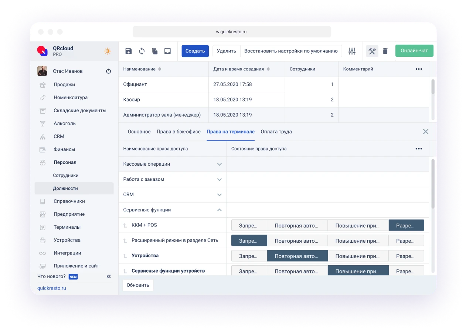The height and width of the screenshot is (332, 466).
Task: Click the access rights list vertical scrollbar
Action: [x=433, y=184]
